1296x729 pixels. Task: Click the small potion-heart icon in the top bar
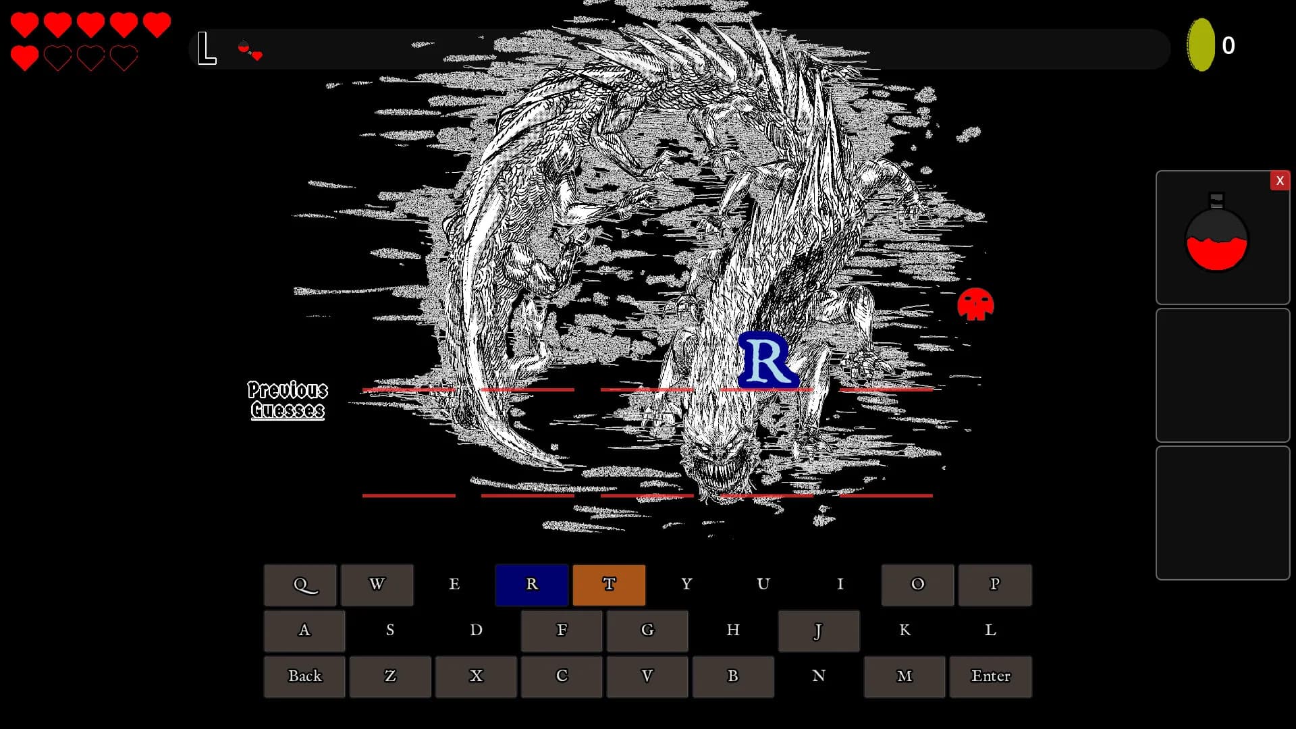(x=250, y=50)
